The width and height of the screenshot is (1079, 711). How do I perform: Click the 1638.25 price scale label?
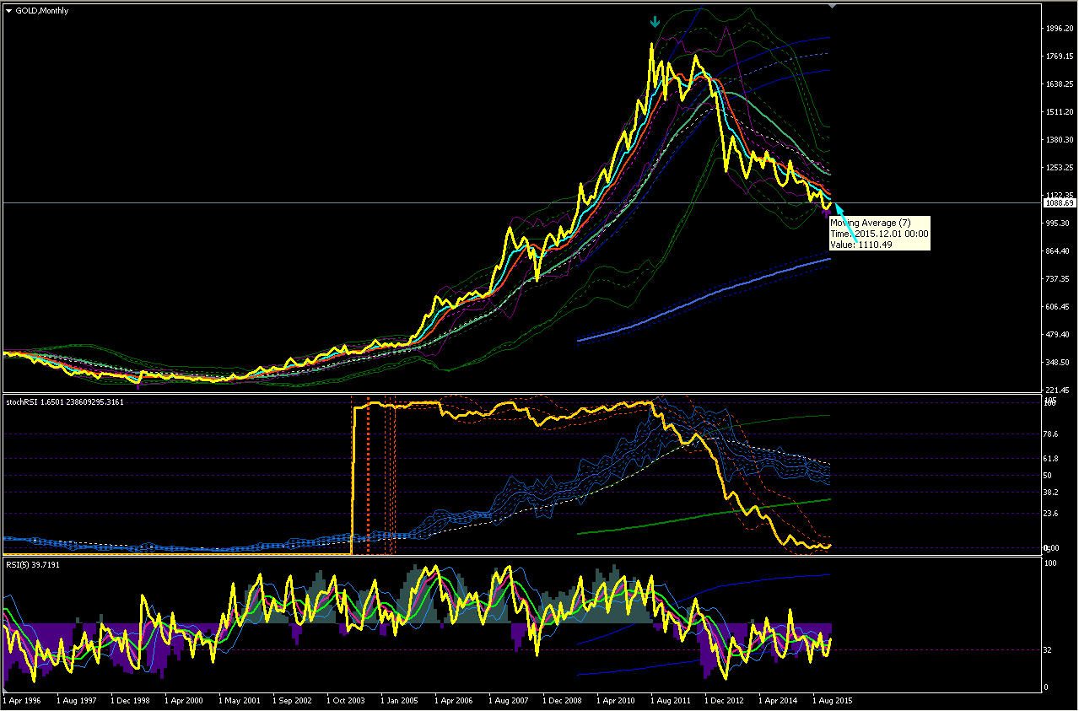click(1059, 84)
